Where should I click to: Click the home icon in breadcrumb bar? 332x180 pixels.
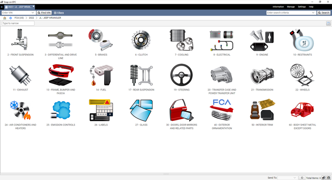4,18
